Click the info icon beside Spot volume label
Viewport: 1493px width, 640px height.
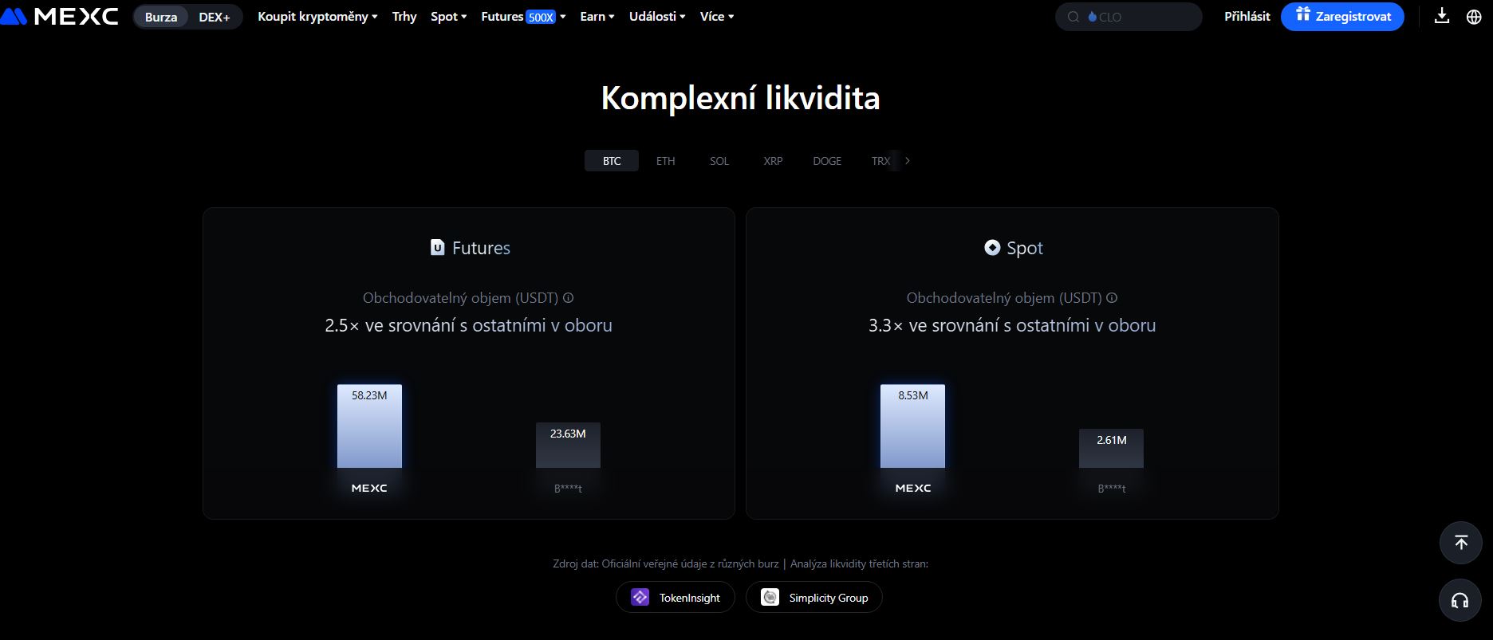pos(1112,298)
